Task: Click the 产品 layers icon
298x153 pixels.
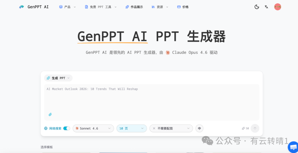Action: [61, 7]
